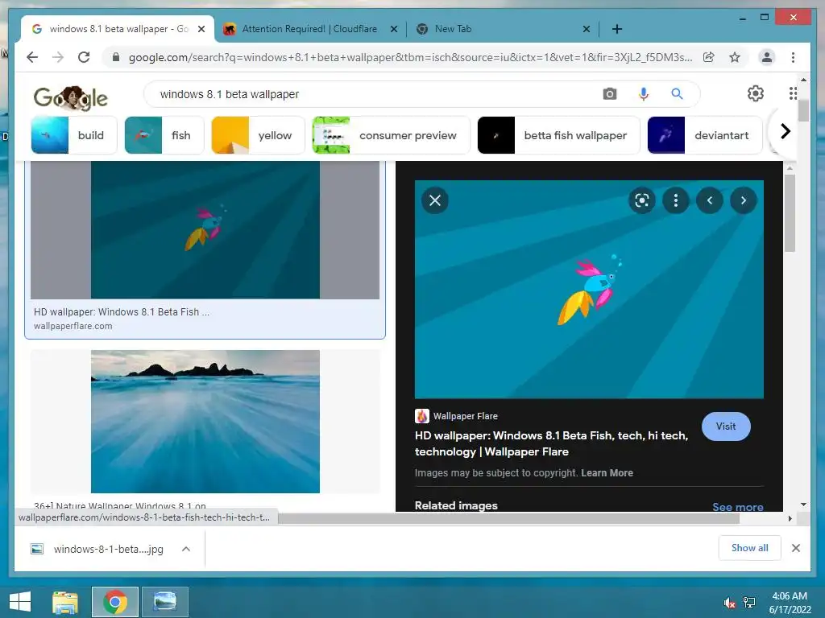The width and height of the screenshot is (825, 618).
Task: Click the browser forward arrow
Action: 58,57
